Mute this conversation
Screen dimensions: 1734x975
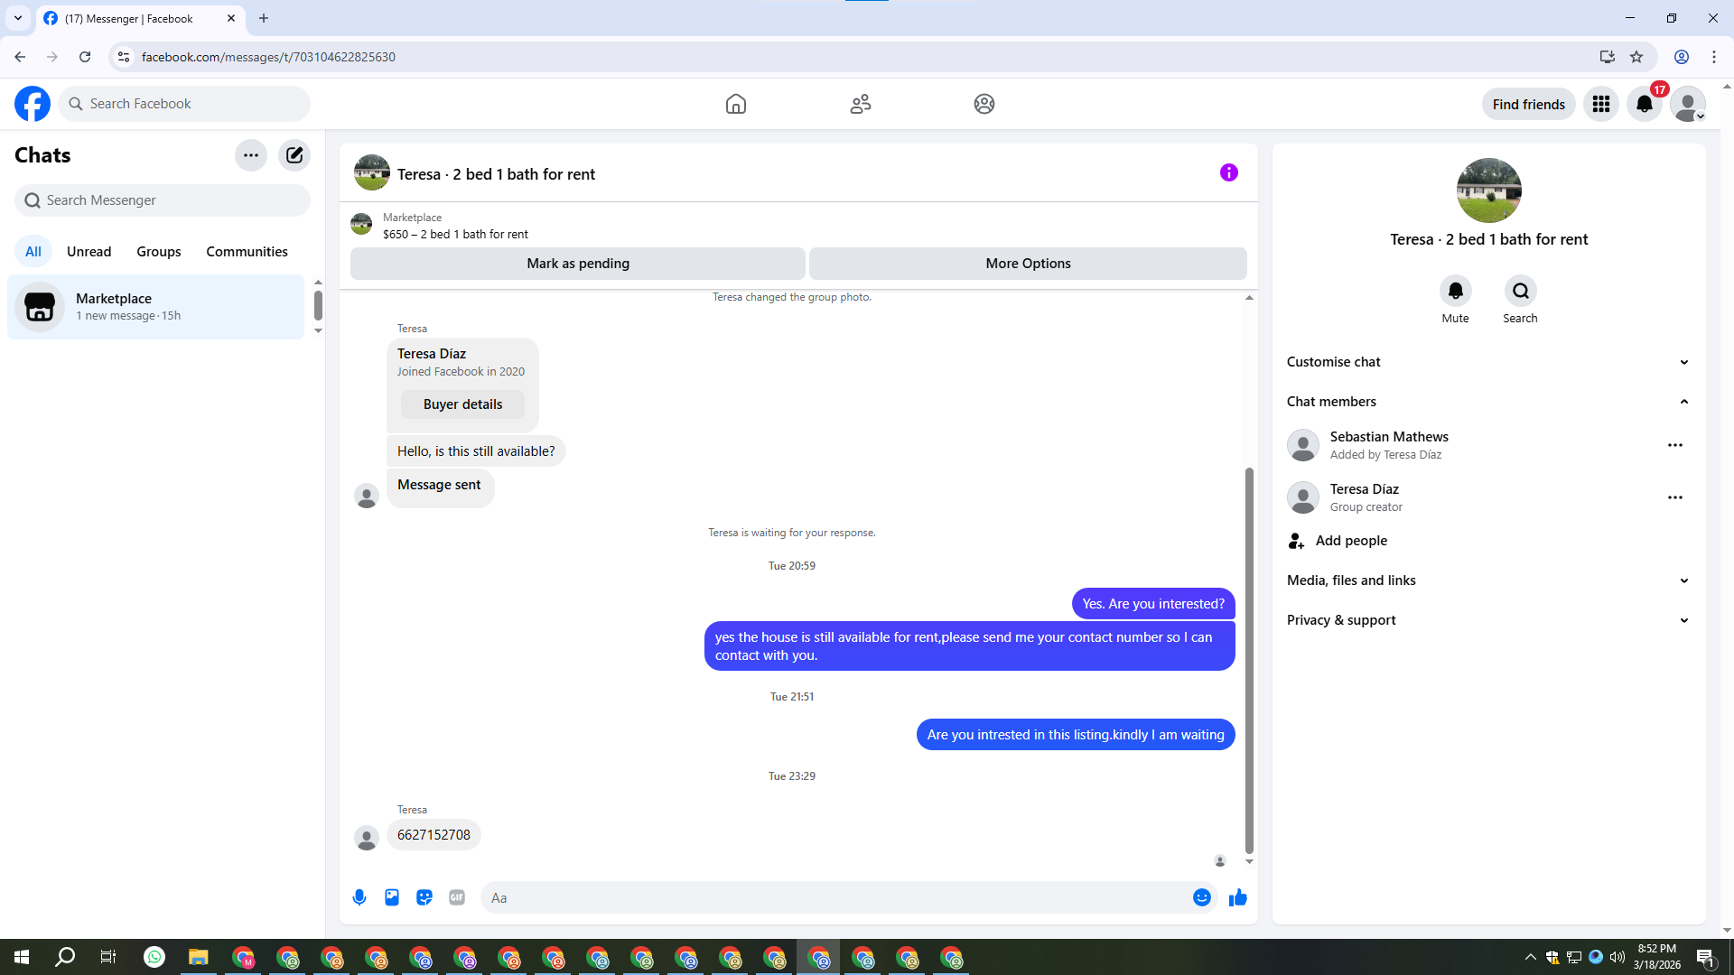(1455, 292)
